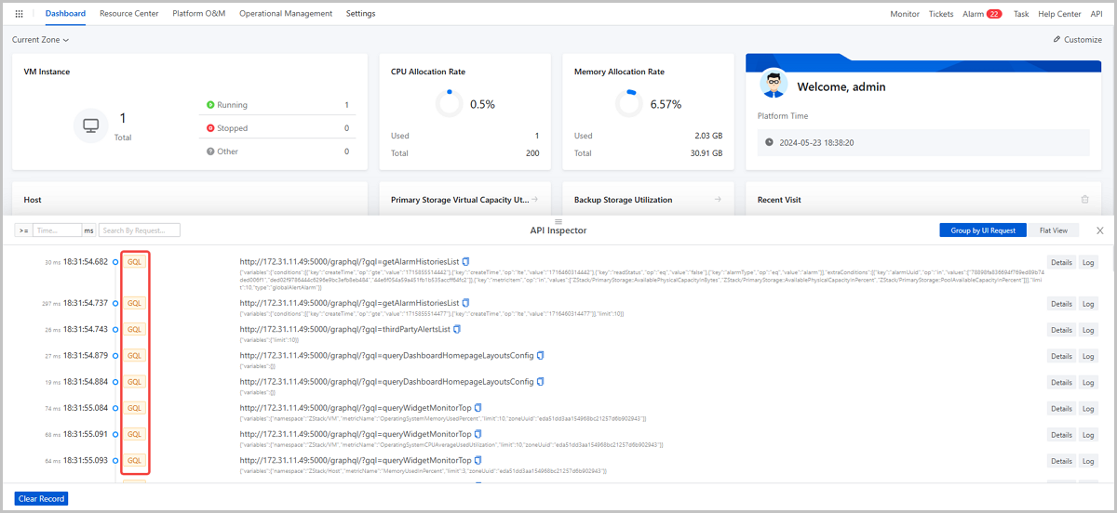Focus the Search By Request field
Screen dimensions: 1117x513
click(140, 230)
